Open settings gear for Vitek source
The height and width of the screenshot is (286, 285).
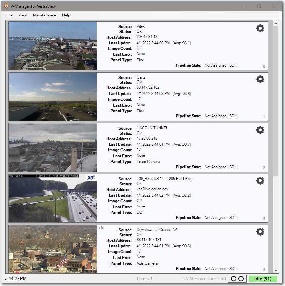click(260, 28)
